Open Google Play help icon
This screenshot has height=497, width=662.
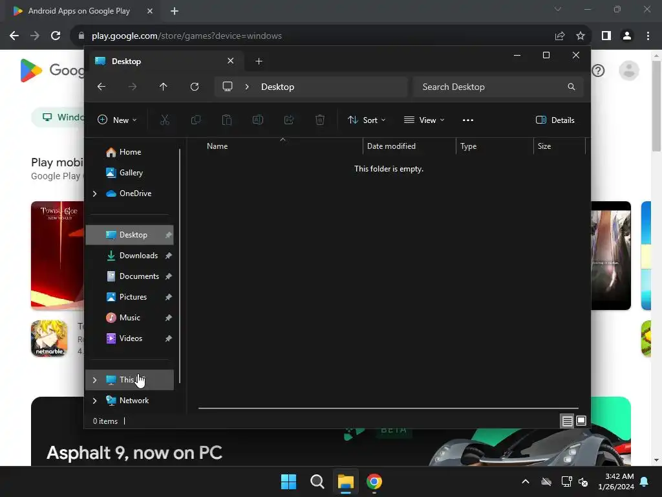click(x=598, y=71)
